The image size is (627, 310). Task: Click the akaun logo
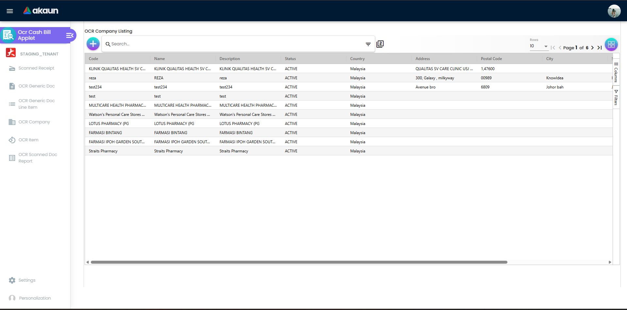41,11
